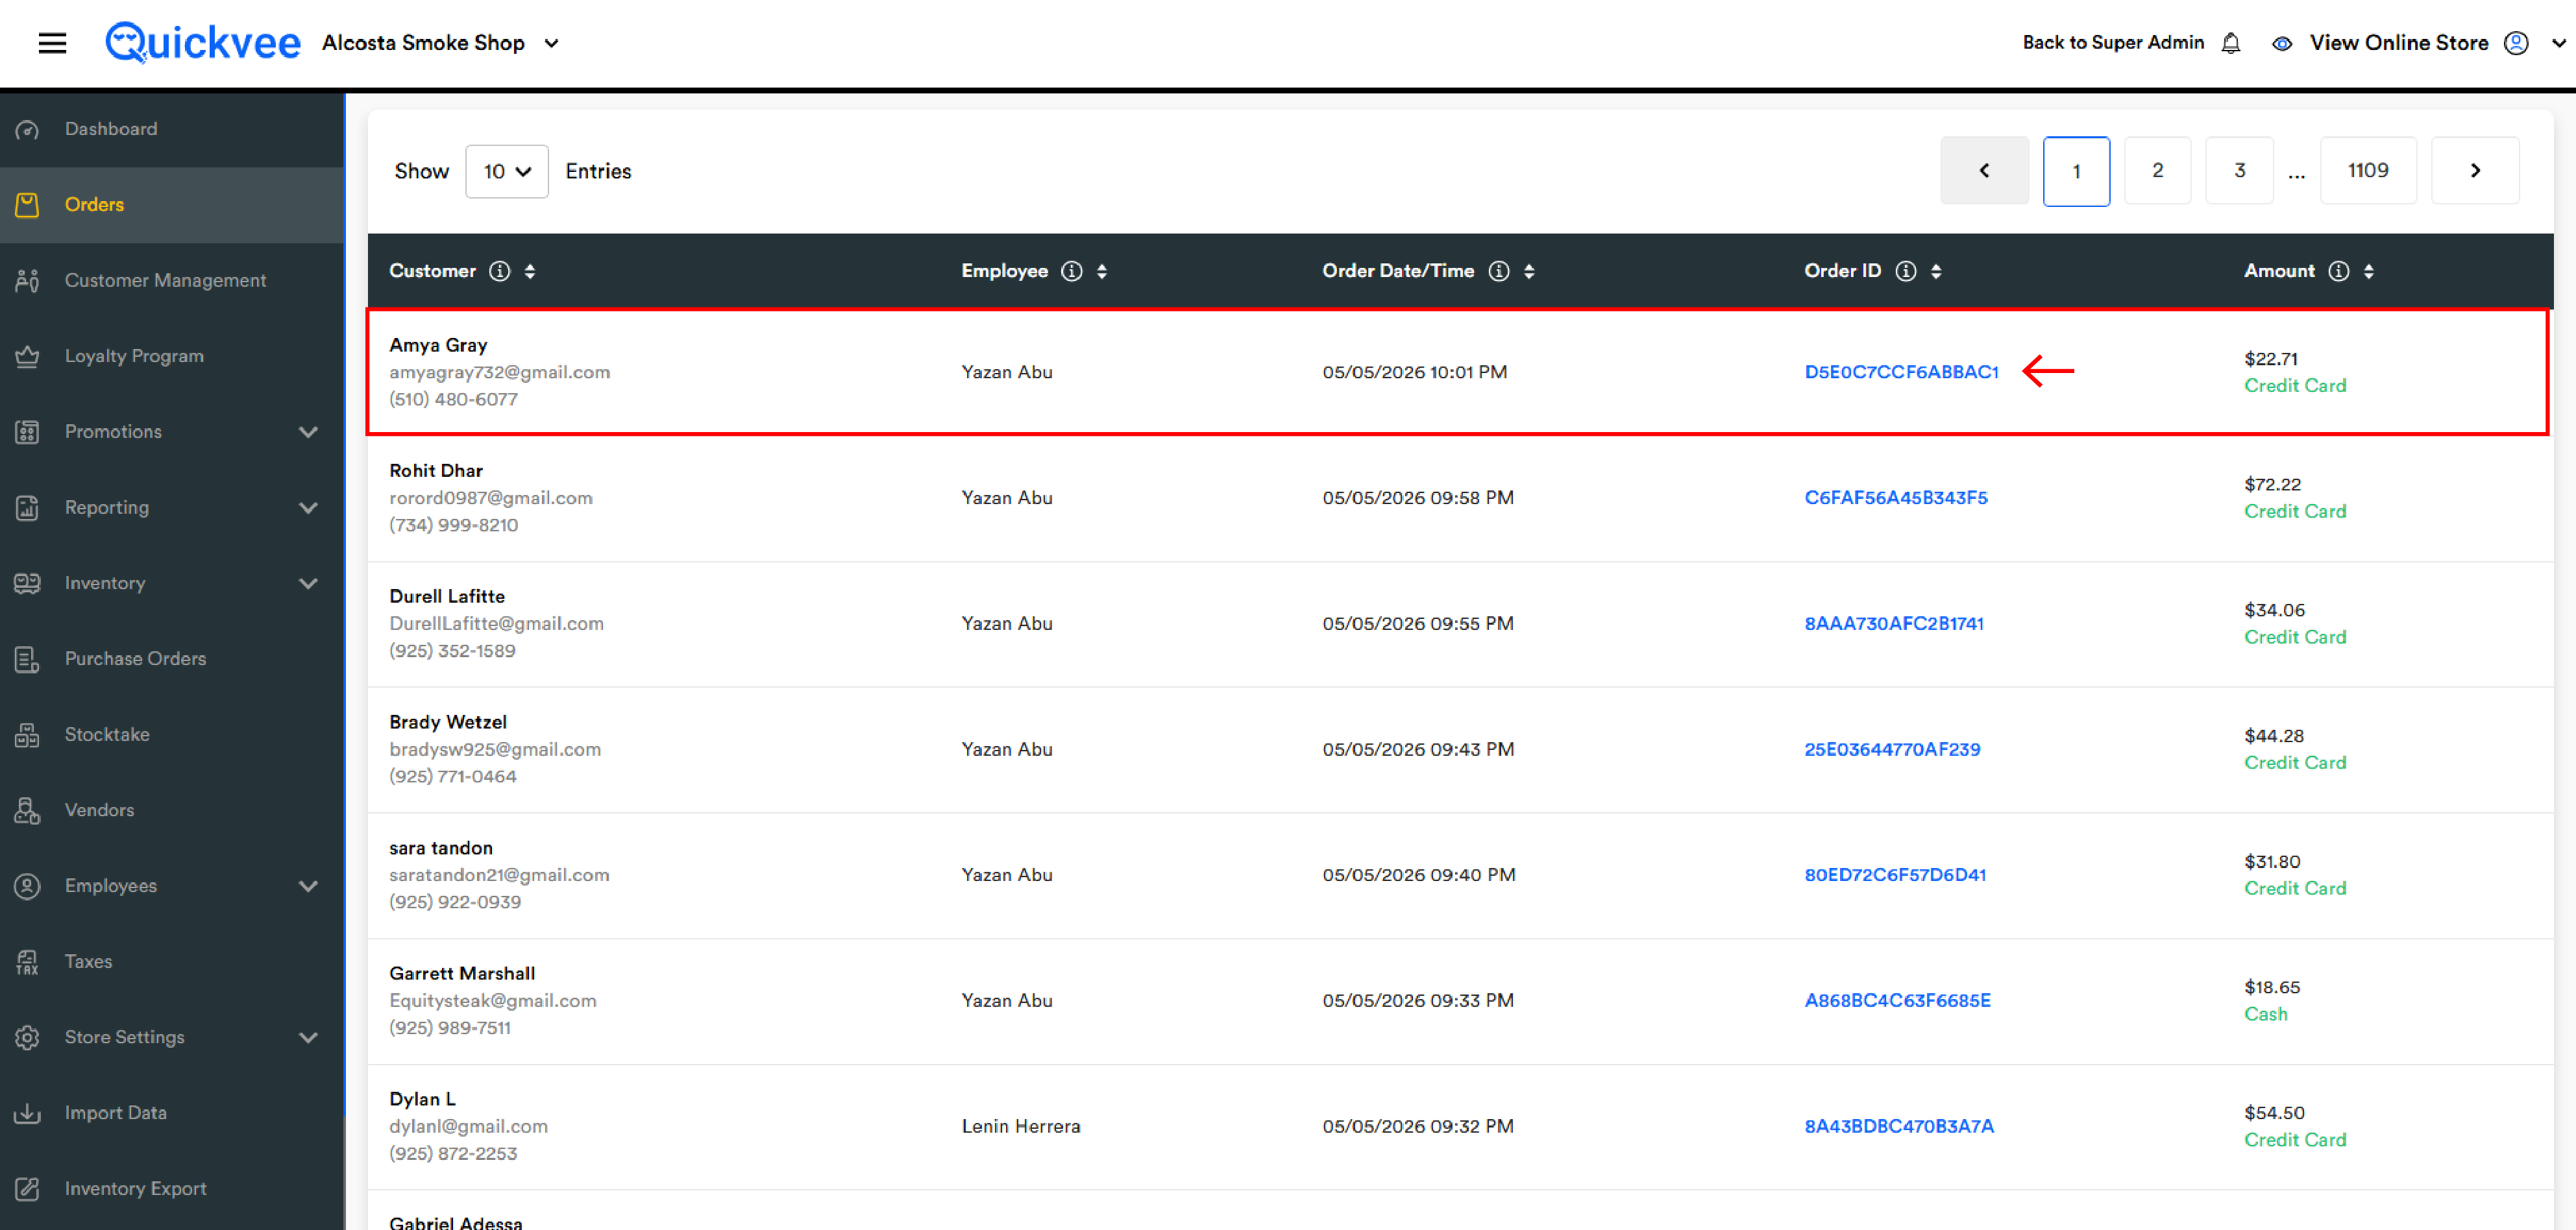Open order ID 80ED72C6F57D6D41
Viewport: 2576px width, 1230px height.
point(1894,875)
